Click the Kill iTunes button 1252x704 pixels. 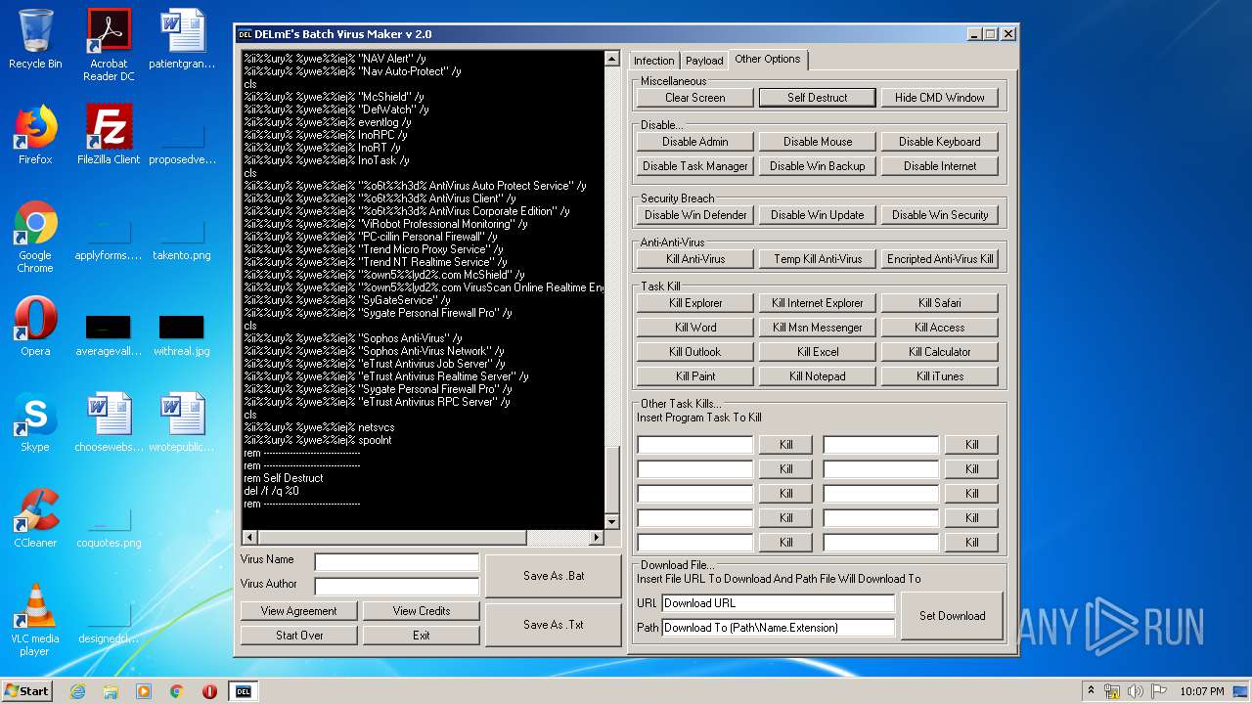pyautogui.click(x=940, y=376)
